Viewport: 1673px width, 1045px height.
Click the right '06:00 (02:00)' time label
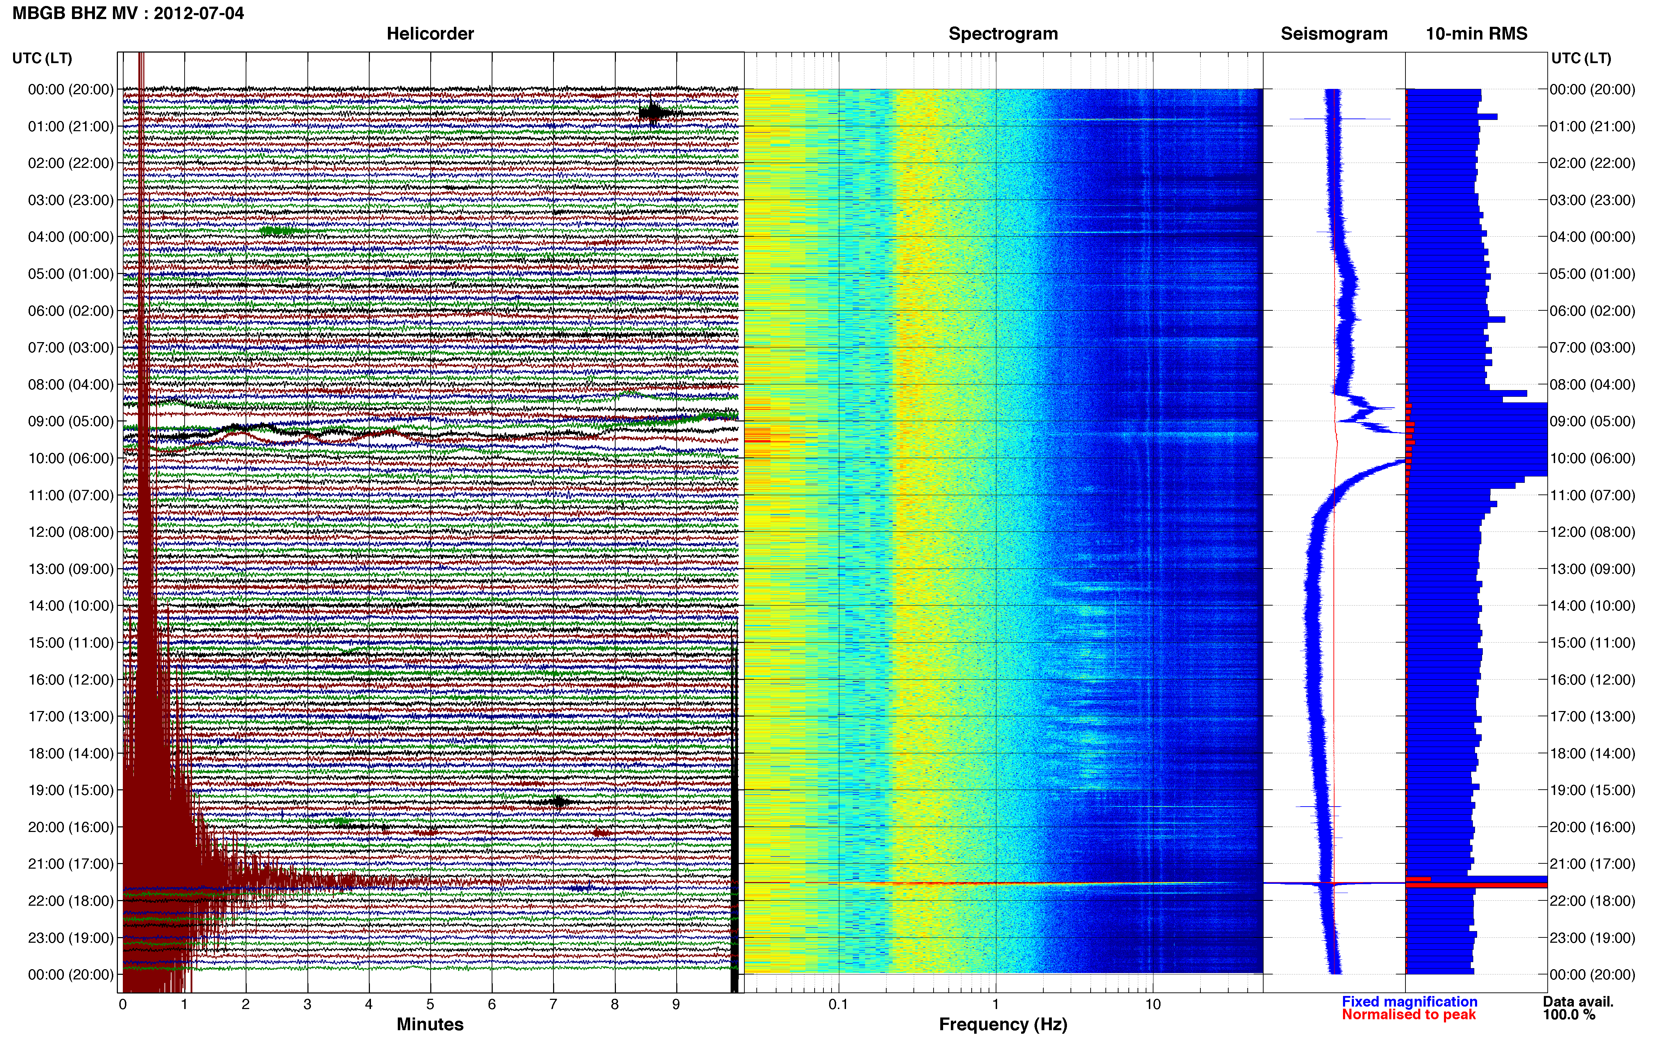tap(1592, 311)
